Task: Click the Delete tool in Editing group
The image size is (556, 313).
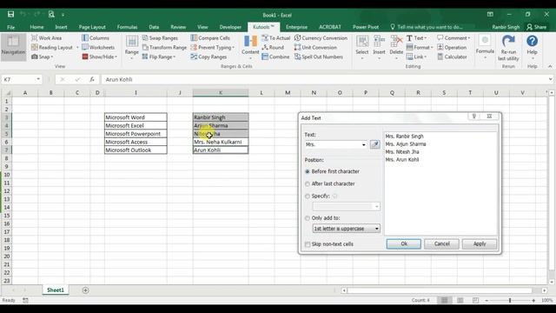Action: pos(396,45)
